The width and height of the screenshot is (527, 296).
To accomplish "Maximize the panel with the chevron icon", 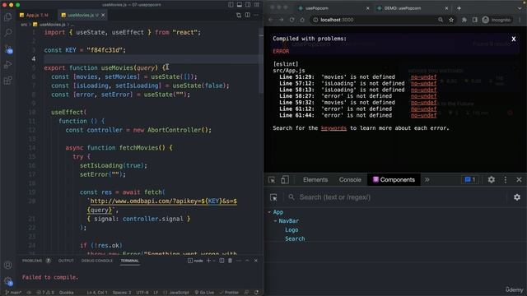I will [x=247, y=261].
